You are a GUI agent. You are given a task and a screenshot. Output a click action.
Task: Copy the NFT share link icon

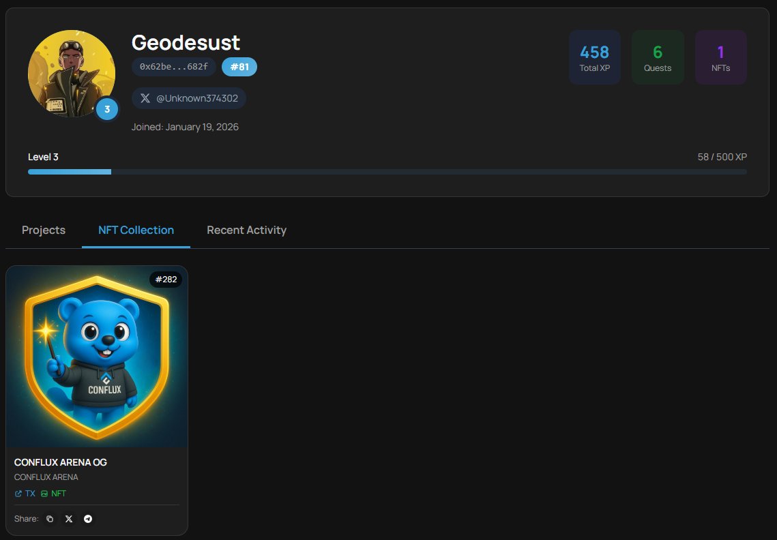[x=50, y=519]
